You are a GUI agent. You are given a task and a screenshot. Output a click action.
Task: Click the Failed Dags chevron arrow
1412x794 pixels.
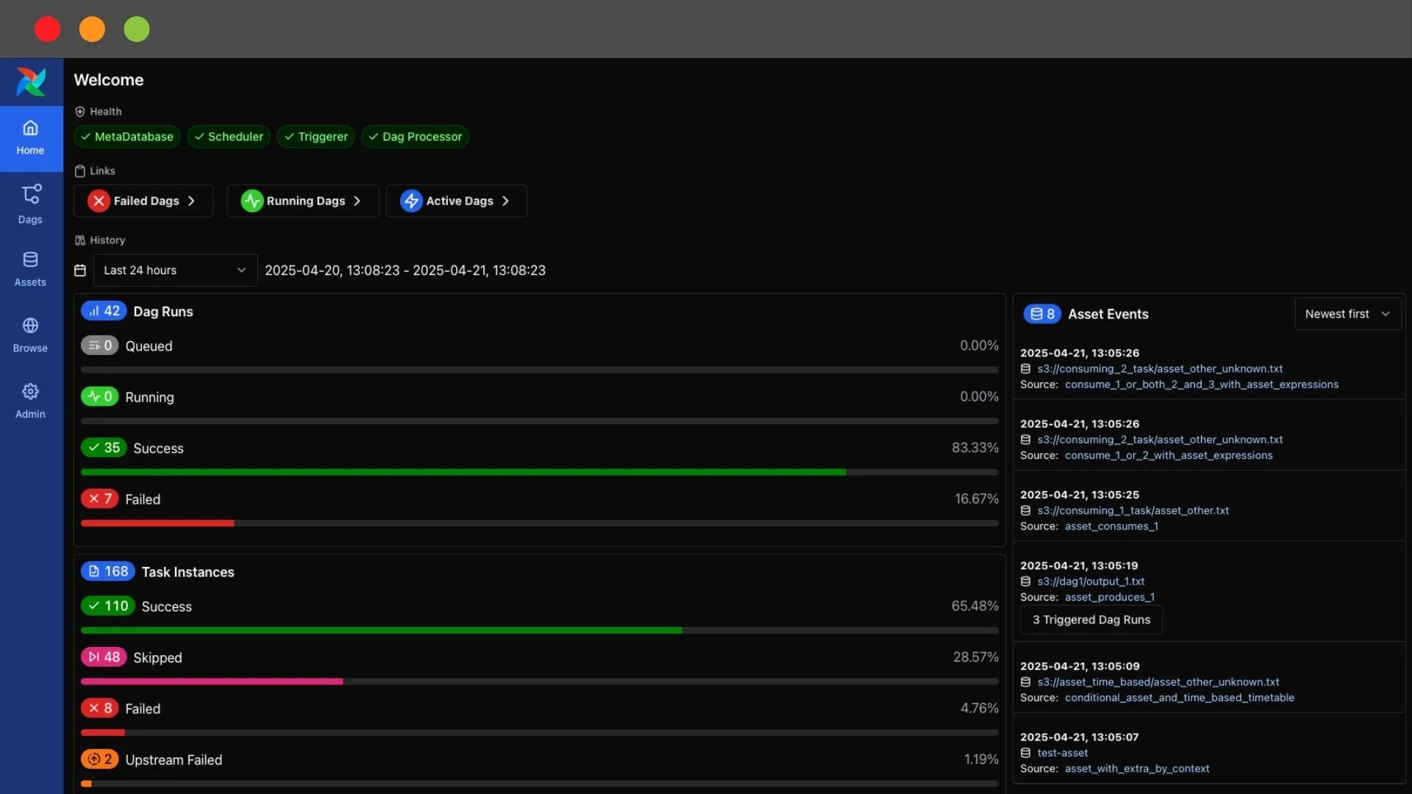pos(191,201)
